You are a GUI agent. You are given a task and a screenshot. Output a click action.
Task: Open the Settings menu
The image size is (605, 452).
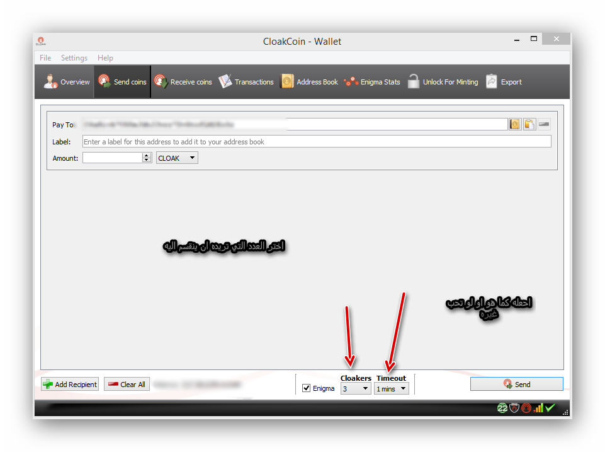74,58
